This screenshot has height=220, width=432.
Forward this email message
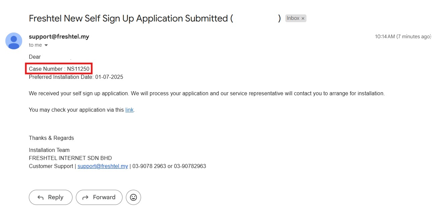point(99,197)
